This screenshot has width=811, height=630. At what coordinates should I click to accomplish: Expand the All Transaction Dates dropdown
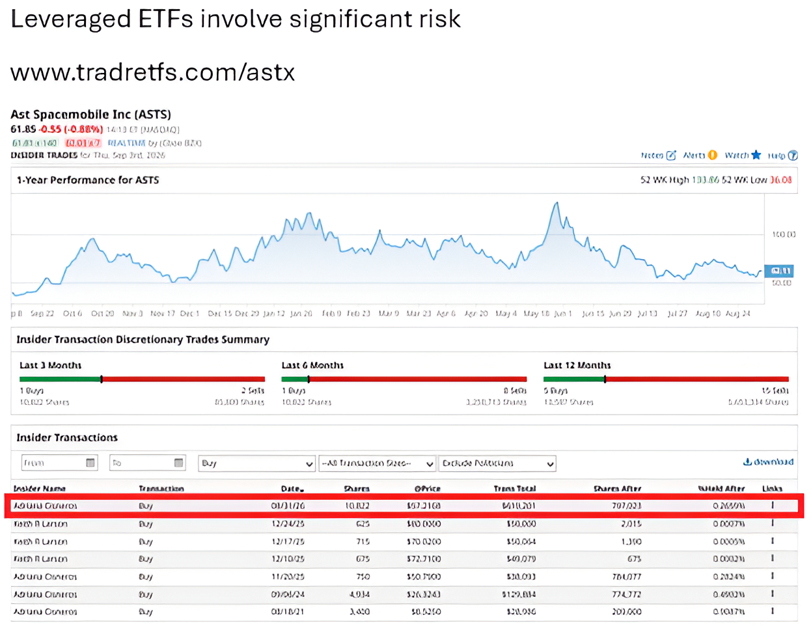tap(377, 463)
